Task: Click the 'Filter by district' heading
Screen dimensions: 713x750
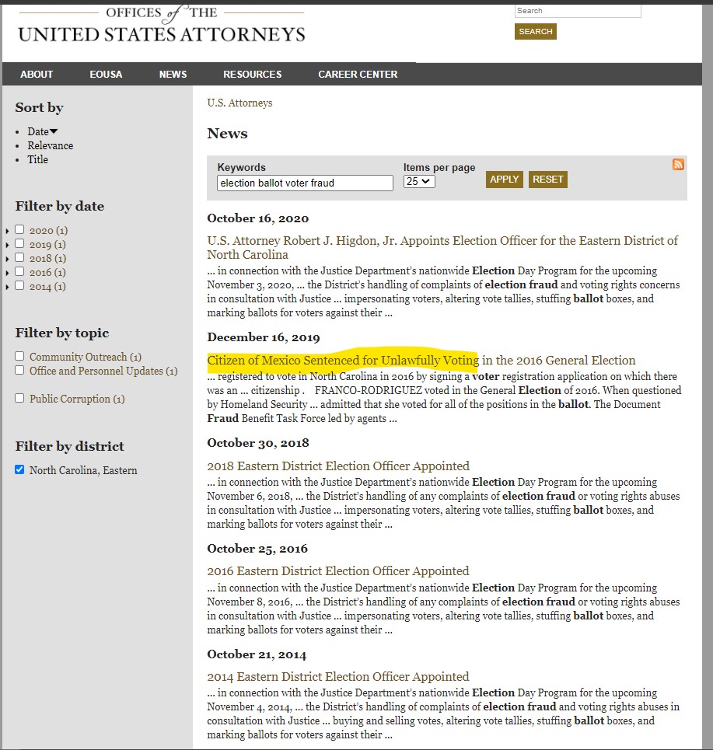Action: click(69, 446)
